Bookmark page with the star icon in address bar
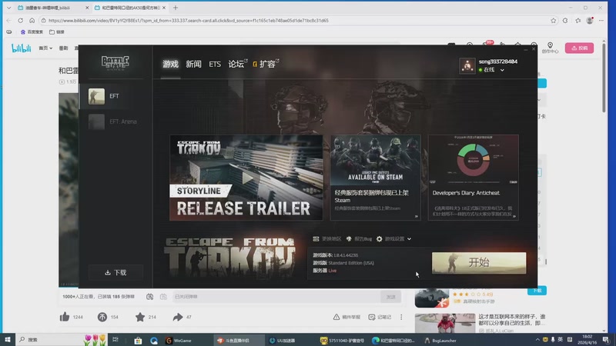 pyautogui.click(x=553, y=21)
